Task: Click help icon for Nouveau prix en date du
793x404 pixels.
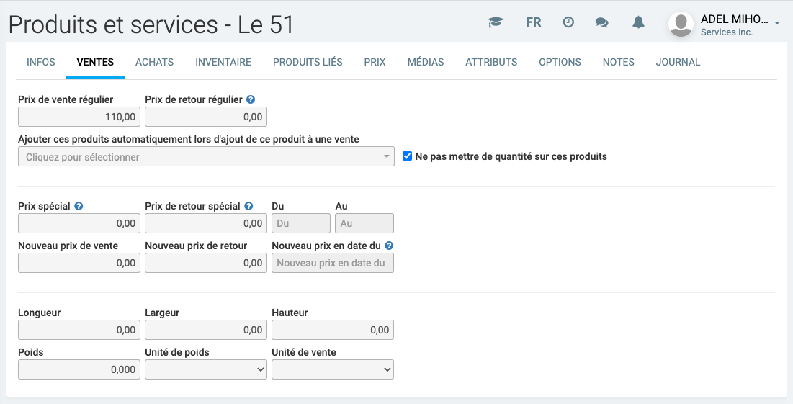Action: click(x=389, y=246)
